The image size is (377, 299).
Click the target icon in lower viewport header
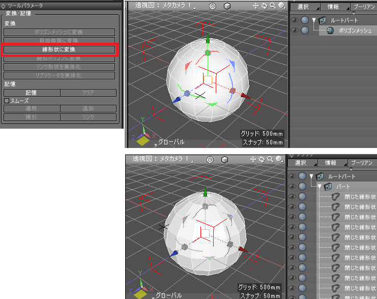click(210, 160)
